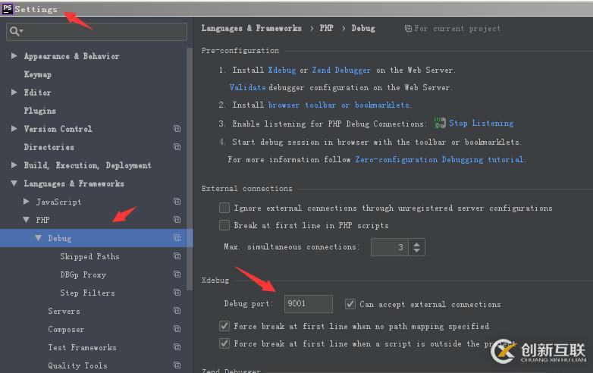This screenshot has height=373, width=593.
Task: Uncheck Can accept external connections
Action: click(350, 304)
